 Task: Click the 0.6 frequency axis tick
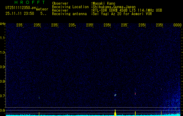pos(3,110)
